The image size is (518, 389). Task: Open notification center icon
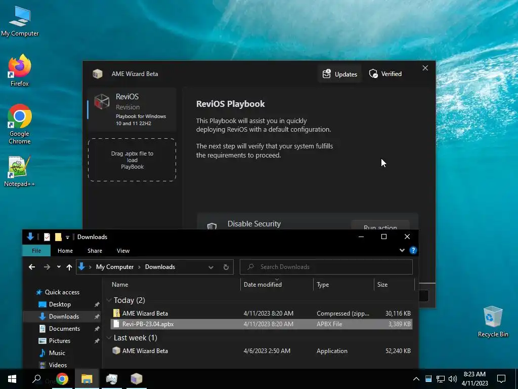[x=501, y=379]
